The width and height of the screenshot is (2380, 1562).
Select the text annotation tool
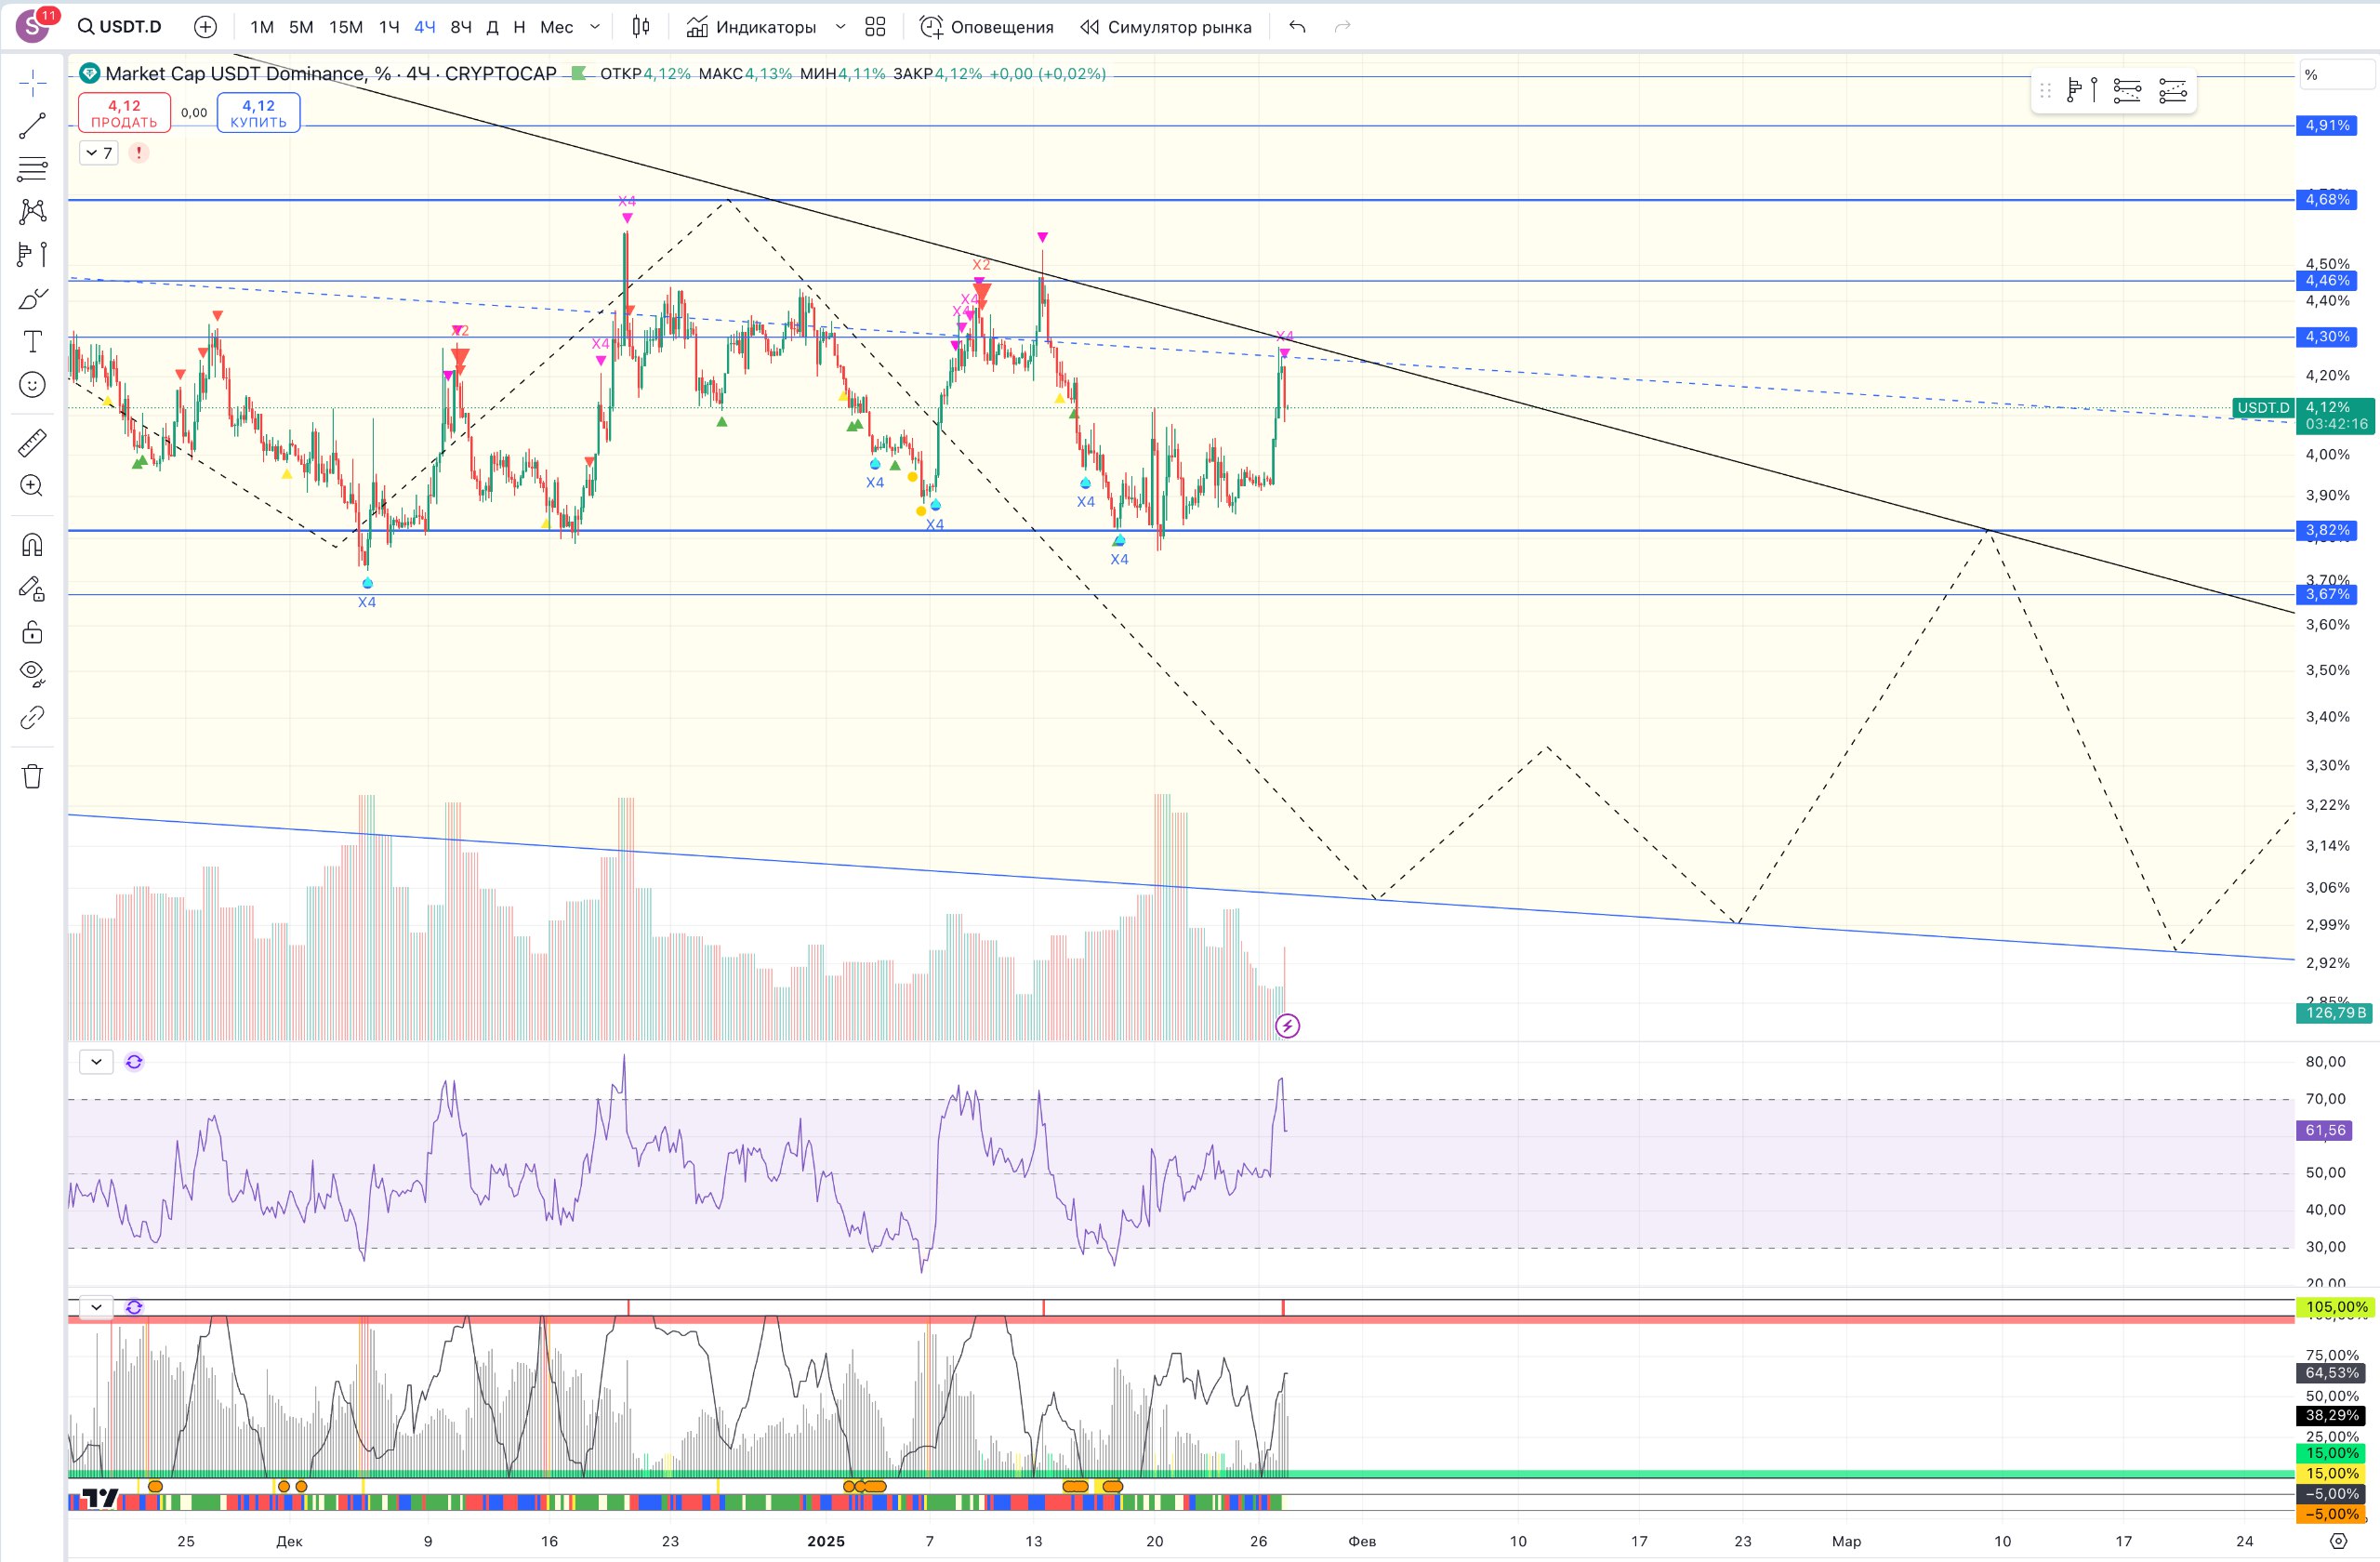coord(32,342)
